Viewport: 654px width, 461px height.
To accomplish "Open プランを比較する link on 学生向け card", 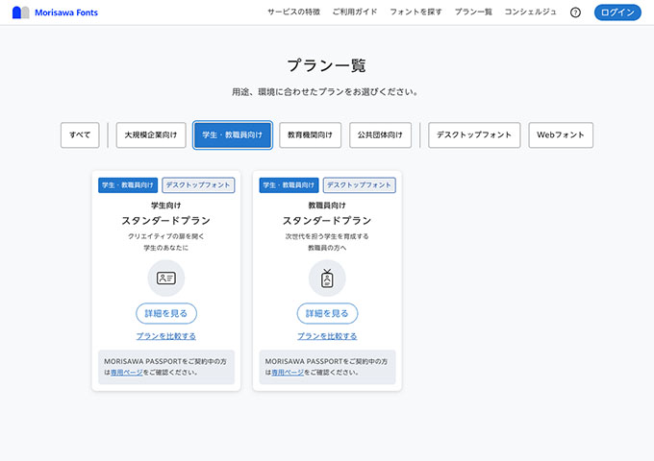I will (166, 336).
